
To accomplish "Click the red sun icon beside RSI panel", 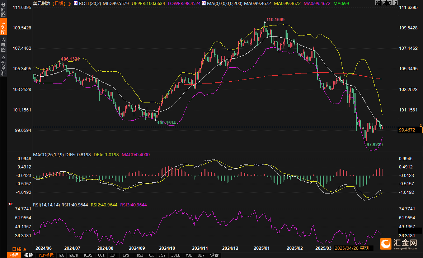I will (10, 204).
